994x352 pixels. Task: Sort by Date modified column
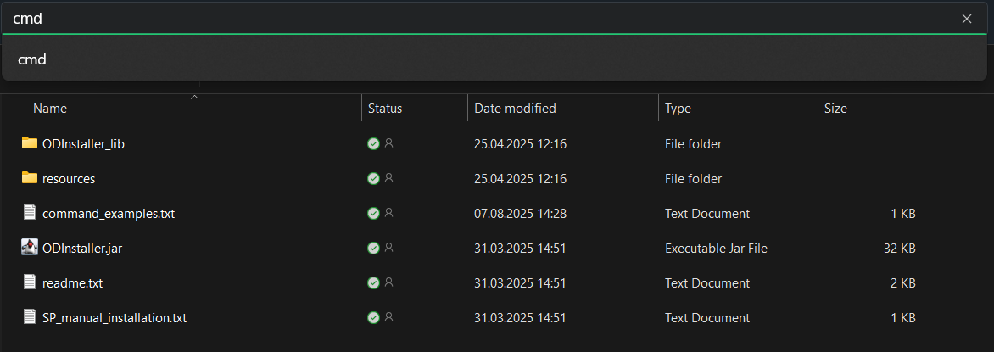515,109
